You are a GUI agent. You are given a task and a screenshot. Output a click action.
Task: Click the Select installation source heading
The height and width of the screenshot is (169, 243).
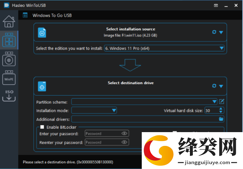[x=131, y=29]
